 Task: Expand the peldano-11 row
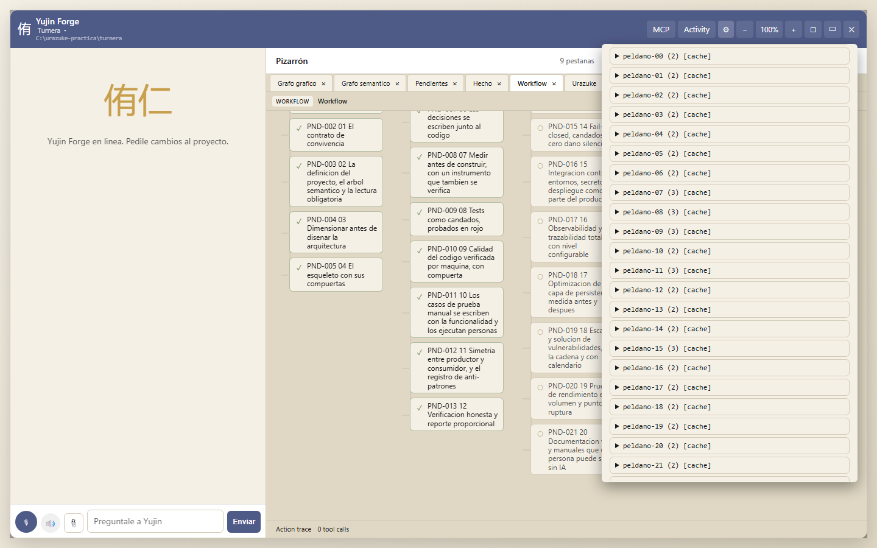pyautogui.click(x=730, y=270)
